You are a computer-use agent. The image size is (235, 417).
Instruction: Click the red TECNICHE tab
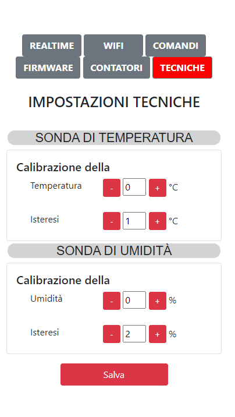pyautogui.click(x=183, y=68)
